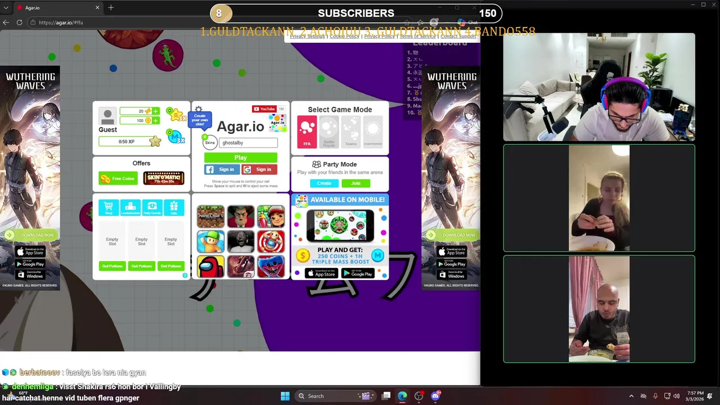Open the Scary Teacher game icon
This screenshot has width=720, height=405.
[x=241, y=217]
